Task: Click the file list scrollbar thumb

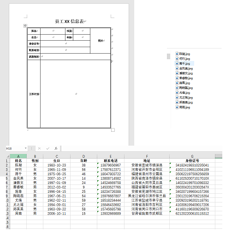Action: coord(168,56)
